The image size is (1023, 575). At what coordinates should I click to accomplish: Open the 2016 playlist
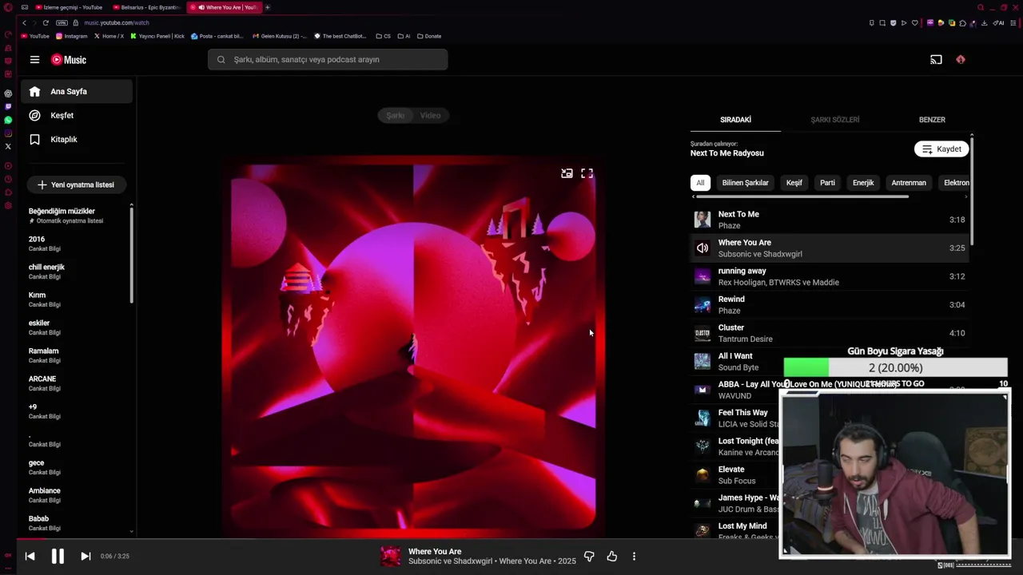[x=76, y=244]
